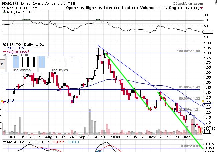Pick the thickest line width option
The image size is (217, 152).
pyautogui.click(x=34, y=62)
